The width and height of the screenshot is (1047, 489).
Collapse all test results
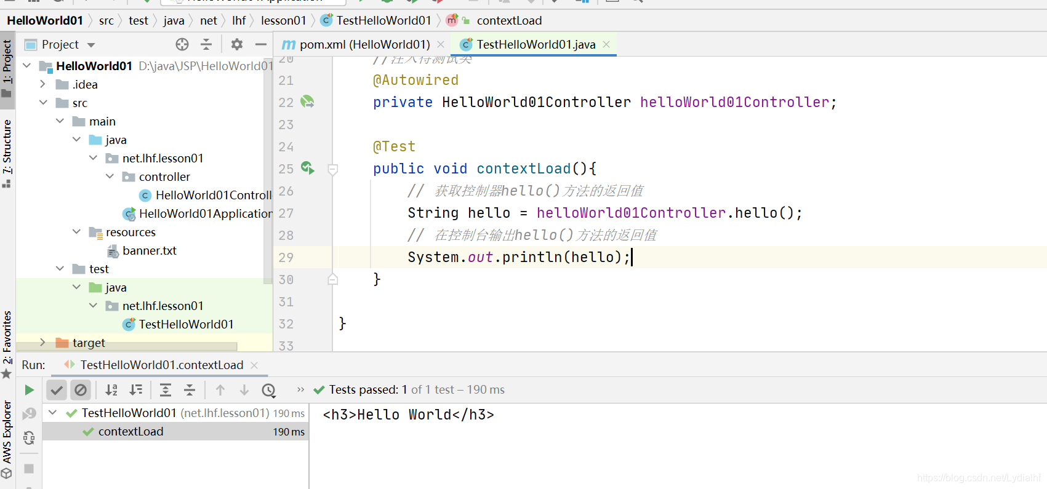tap(190, 390)
